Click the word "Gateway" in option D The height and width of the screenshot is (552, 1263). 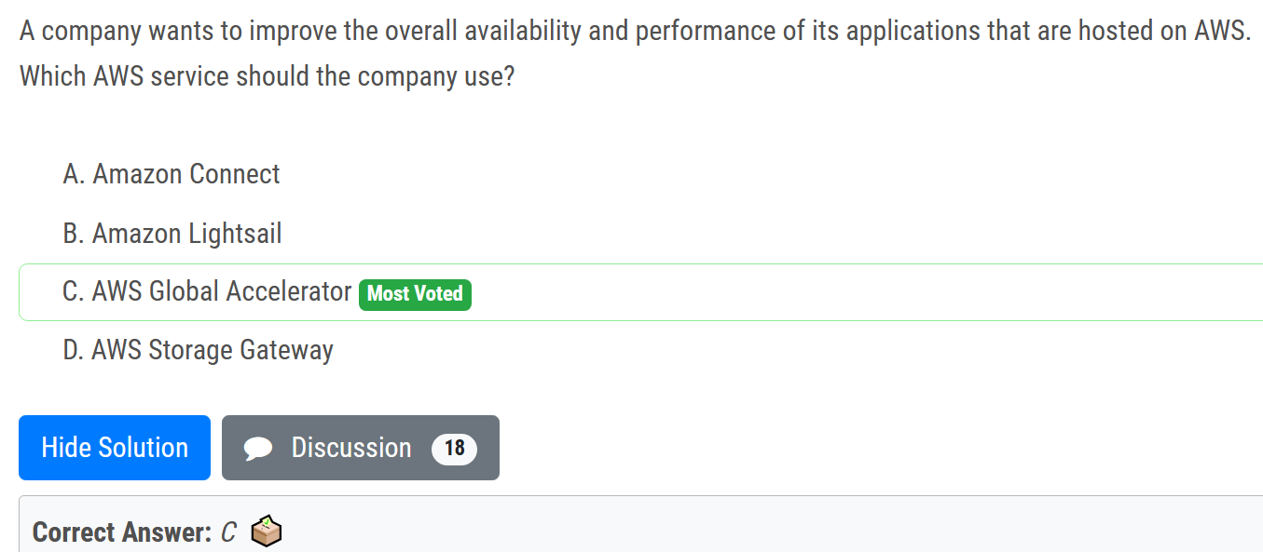(x=286, y=350)
